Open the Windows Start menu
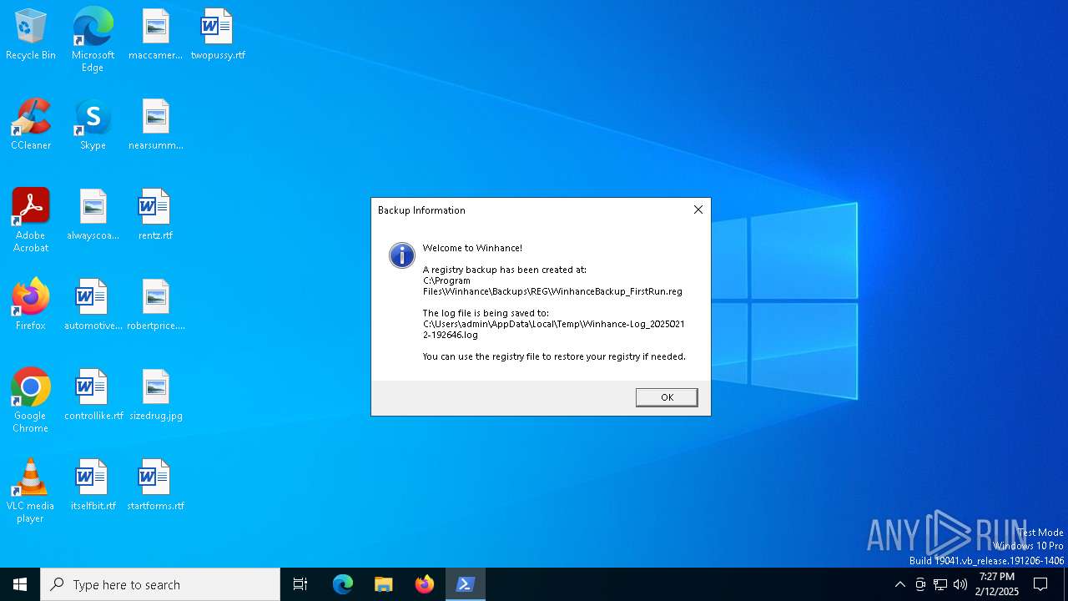Viewport: 1068px width, 601px height. pos(20,584)
